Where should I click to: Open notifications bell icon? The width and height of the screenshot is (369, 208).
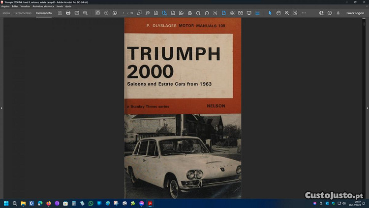point(338,13)
